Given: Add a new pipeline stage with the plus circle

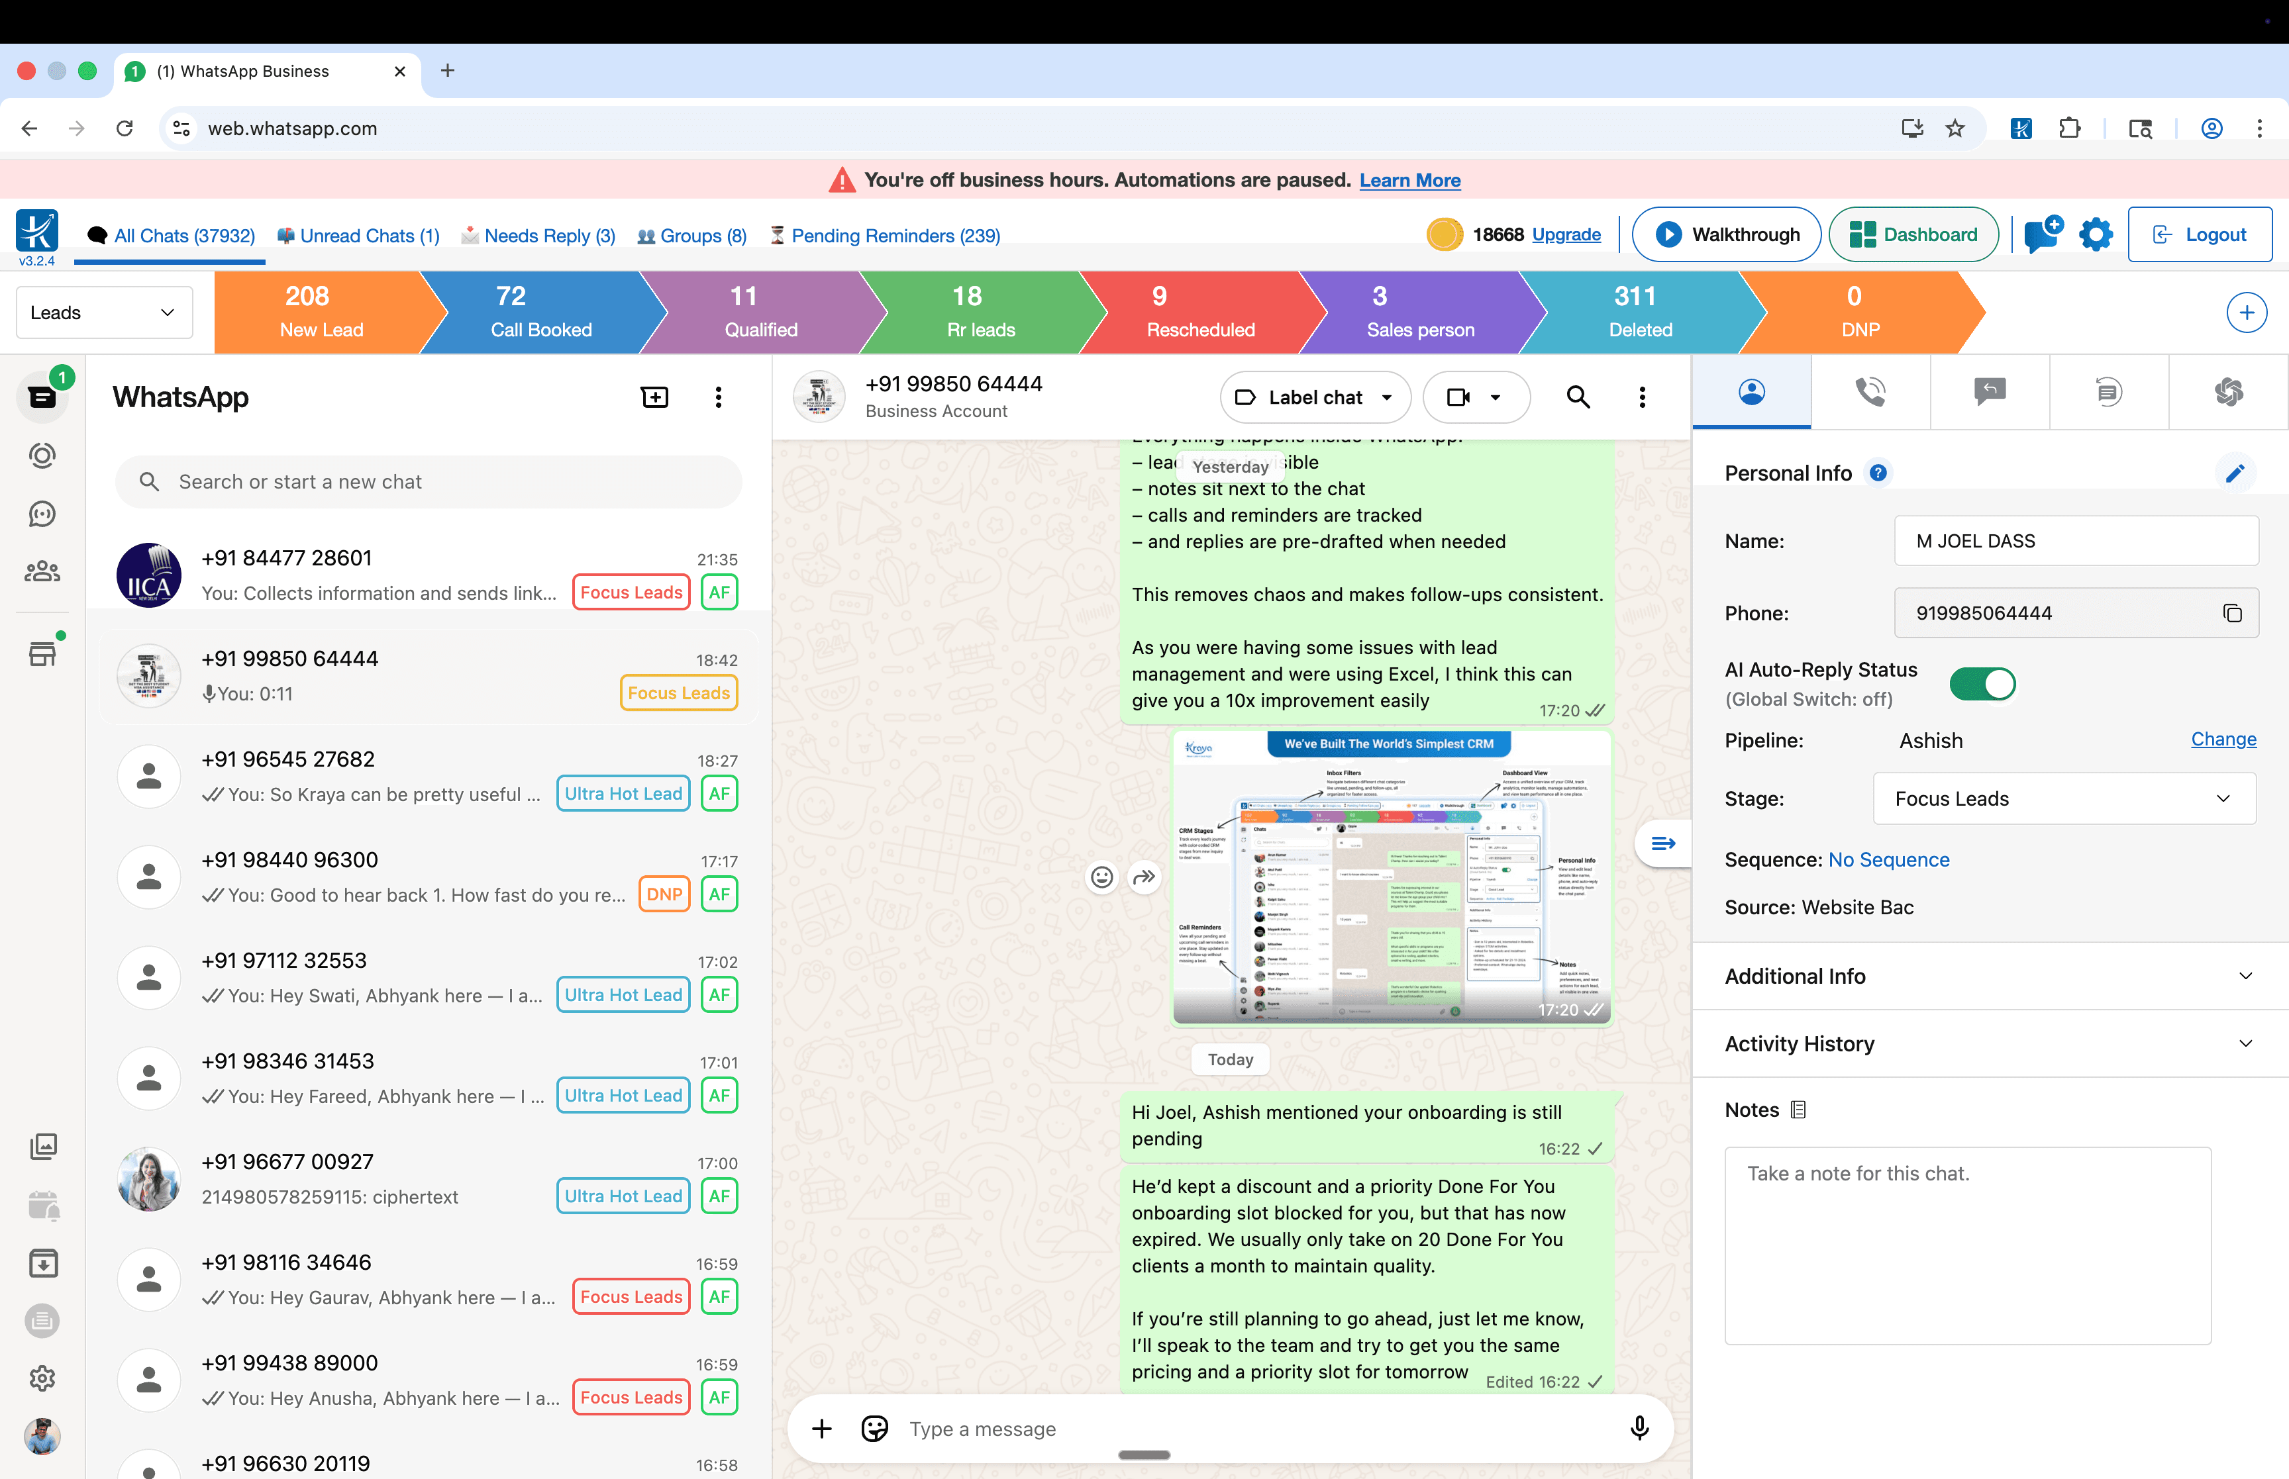Looking at the screenshot, I should coord(2246,312).
